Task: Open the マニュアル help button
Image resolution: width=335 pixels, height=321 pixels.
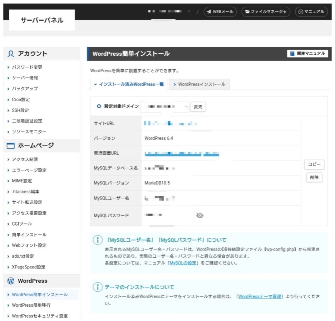Action: [311, 11]
